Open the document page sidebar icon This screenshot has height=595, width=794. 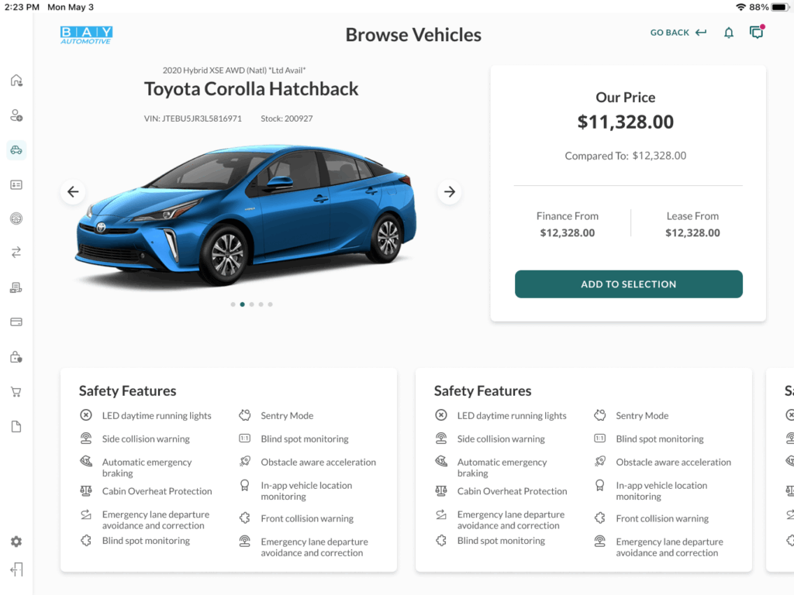(16, 427)
